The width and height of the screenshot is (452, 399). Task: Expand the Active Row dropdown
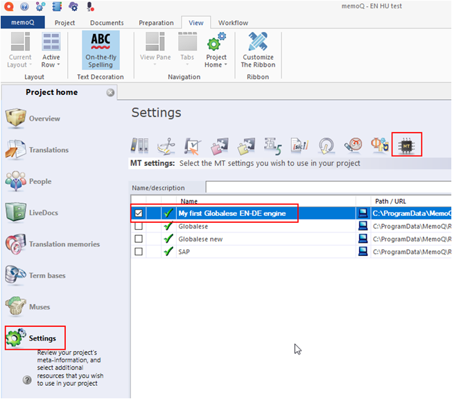click(51, 50)
